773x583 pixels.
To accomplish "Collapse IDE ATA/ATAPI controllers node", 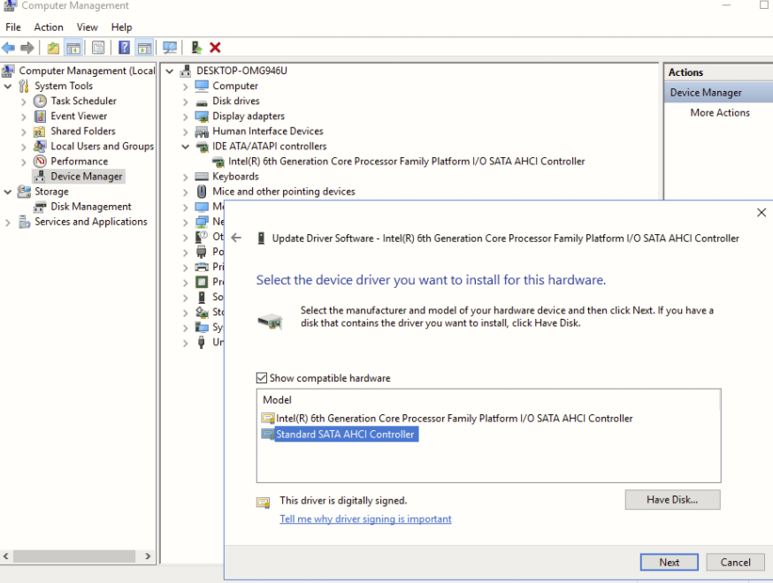I will (x=186, y=147).
